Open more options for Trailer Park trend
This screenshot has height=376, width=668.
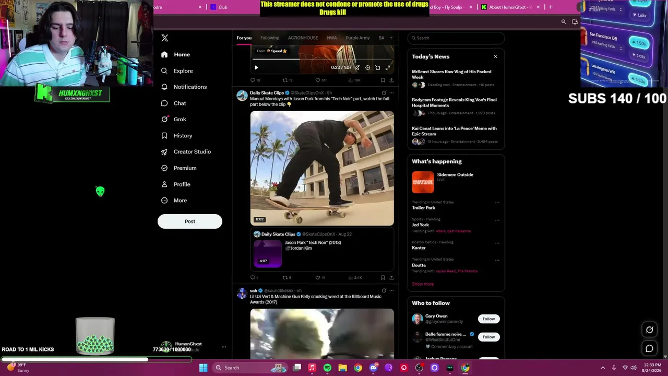point(497,203)
